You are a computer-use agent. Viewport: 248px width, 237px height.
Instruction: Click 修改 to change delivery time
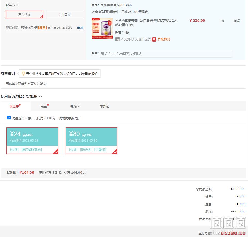click(x=80, y=28)
